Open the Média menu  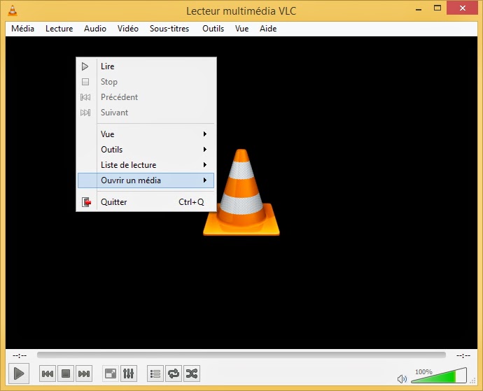pyautogui.click(x=22, y=29)
